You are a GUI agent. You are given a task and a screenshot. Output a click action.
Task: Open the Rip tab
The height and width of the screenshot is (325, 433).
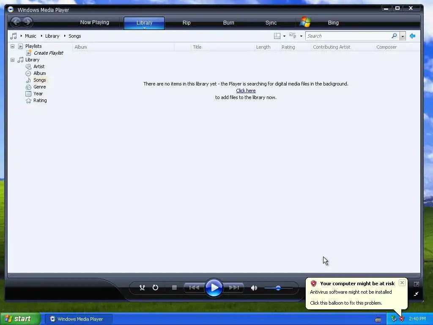coord(186,23)
